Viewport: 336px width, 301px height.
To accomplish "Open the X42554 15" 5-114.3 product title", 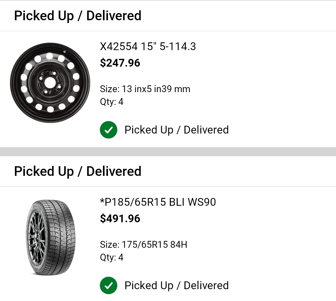I will coord(148,47).
